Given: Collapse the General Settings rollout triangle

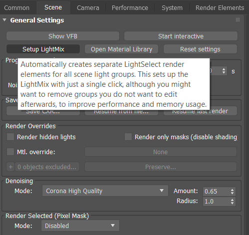Looking at the screenshot, I should click(x=4, y=20).
